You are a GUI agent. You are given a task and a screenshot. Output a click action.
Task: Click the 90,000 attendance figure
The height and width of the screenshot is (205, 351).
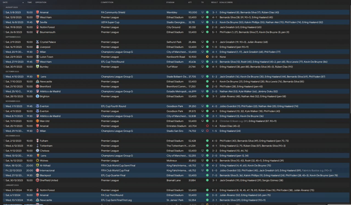pyautogui.click(x=193, y=12)
